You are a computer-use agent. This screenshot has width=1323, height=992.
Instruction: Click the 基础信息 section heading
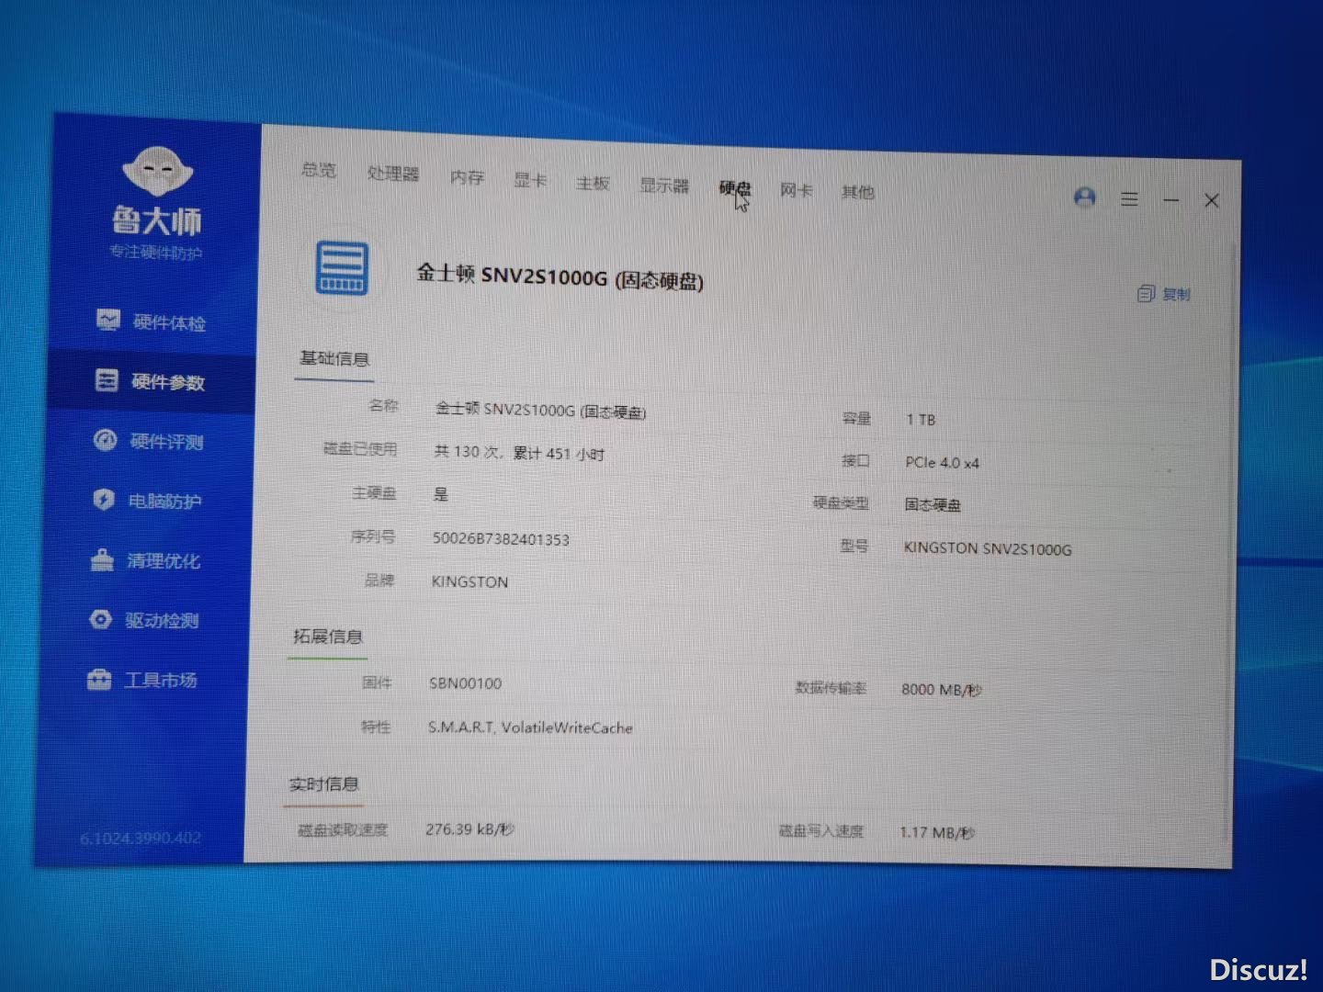point(334,358)
